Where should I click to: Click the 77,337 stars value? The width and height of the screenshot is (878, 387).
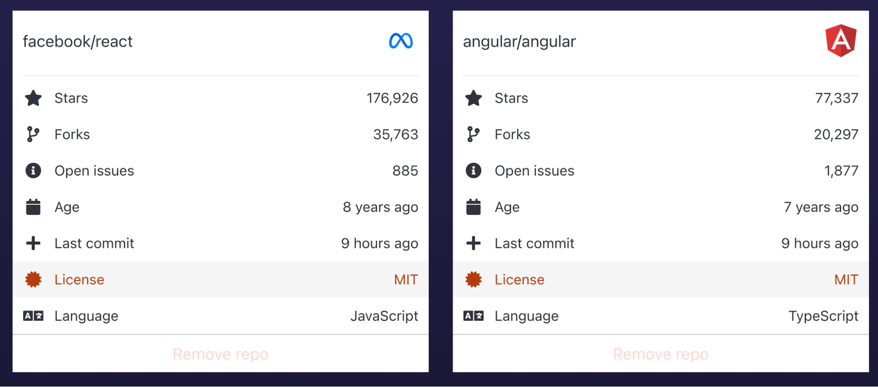837,98
